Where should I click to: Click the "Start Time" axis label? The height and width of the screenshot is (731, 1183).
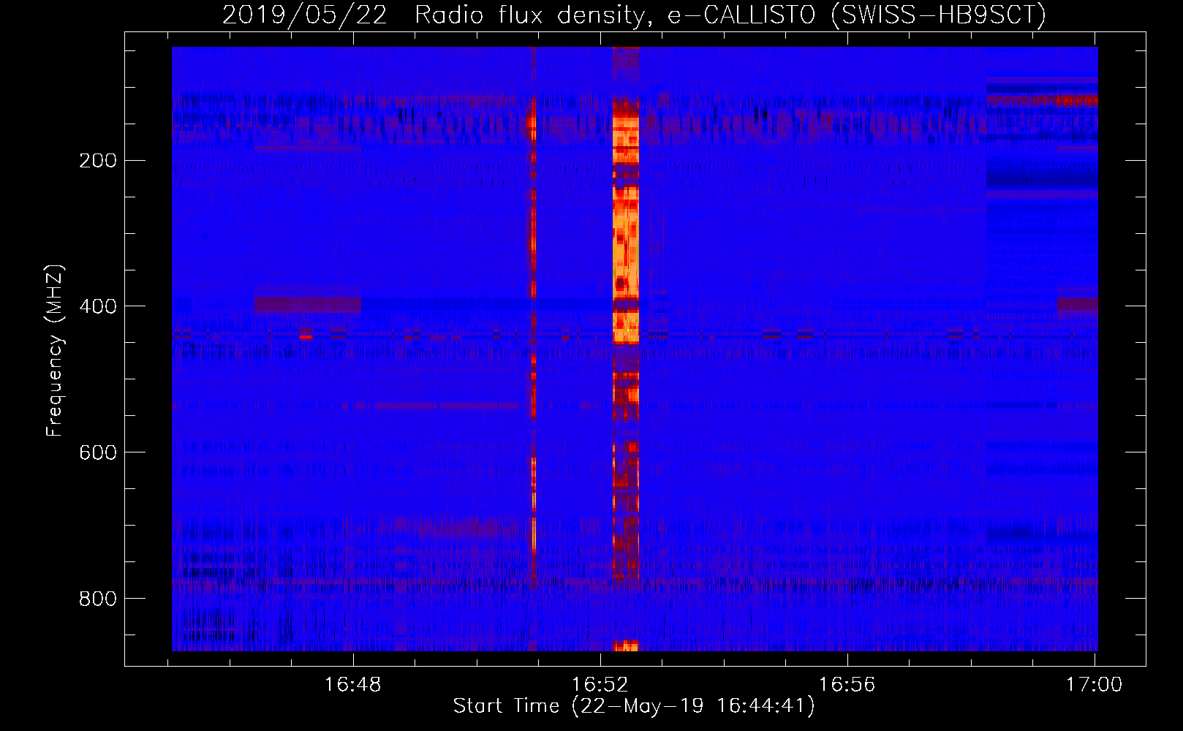[x=634, y=706]
